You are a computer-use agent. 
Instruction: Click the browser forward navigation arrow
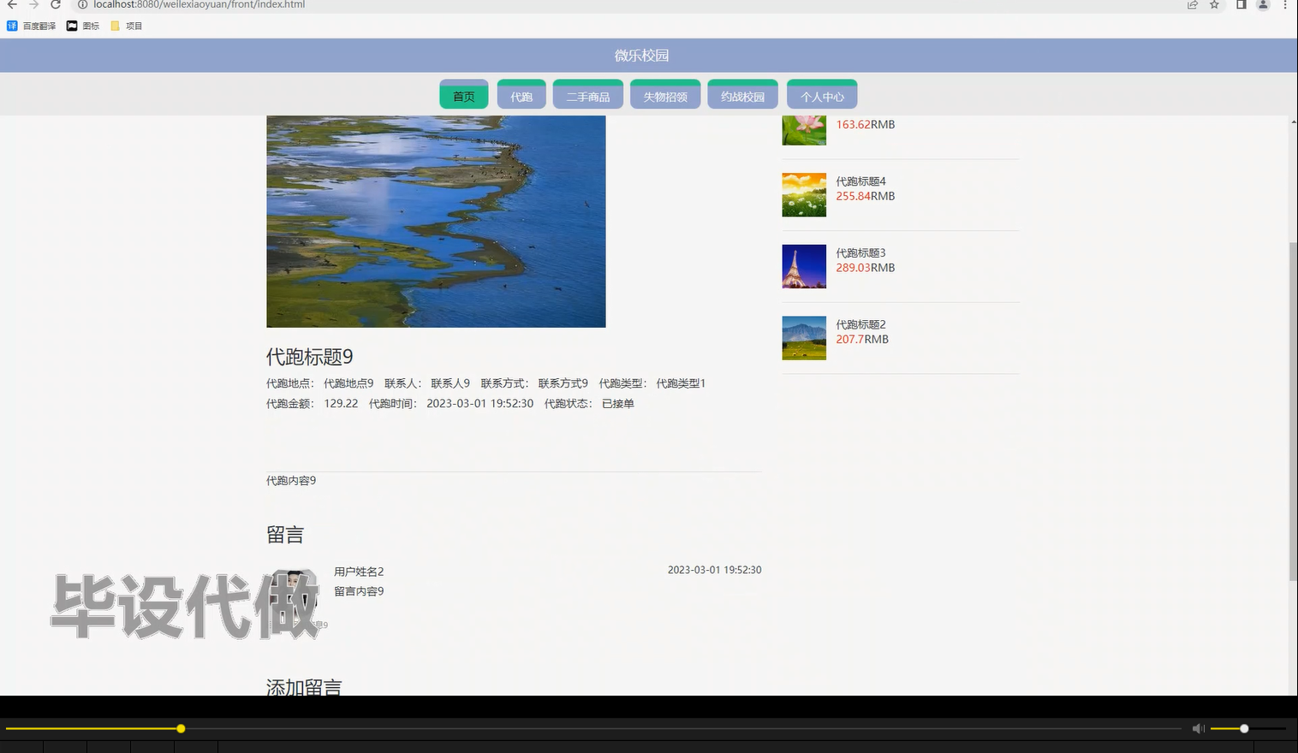pyautogui.click(x=33, y=5)
